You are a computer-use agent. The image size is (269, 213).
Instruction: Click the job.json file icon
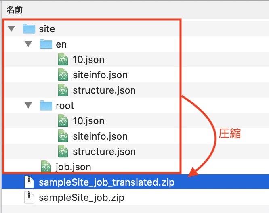click(x=46, y=167)
